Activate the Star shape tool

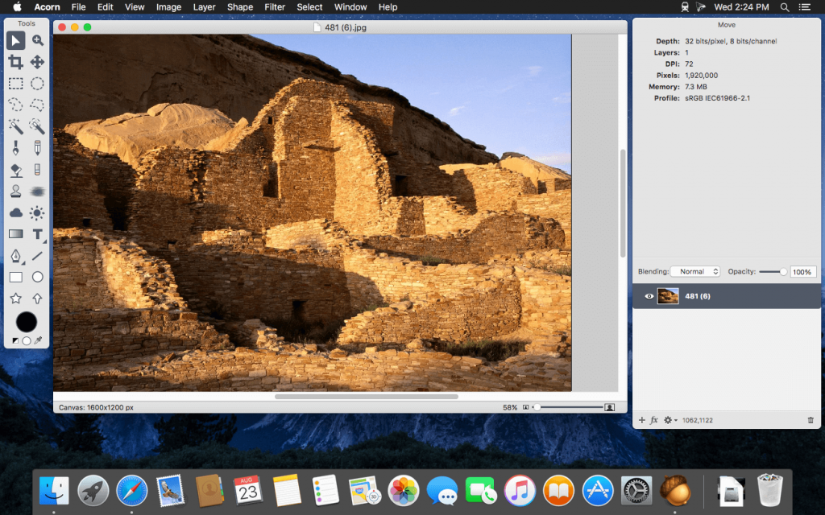[16, 297]
